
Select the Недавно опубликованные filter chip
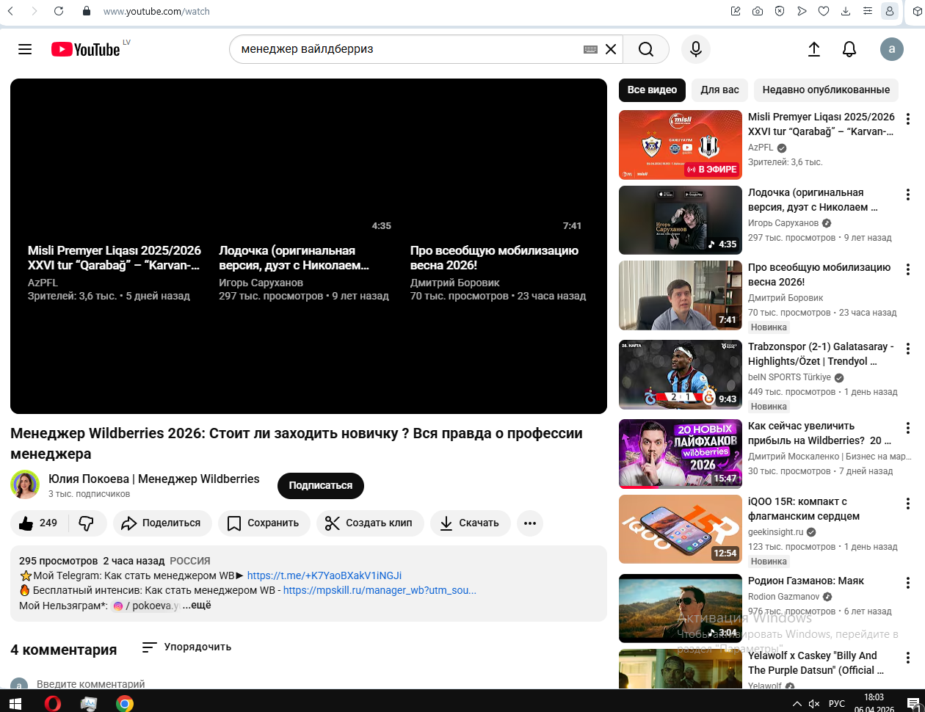[x=826, y=90]
